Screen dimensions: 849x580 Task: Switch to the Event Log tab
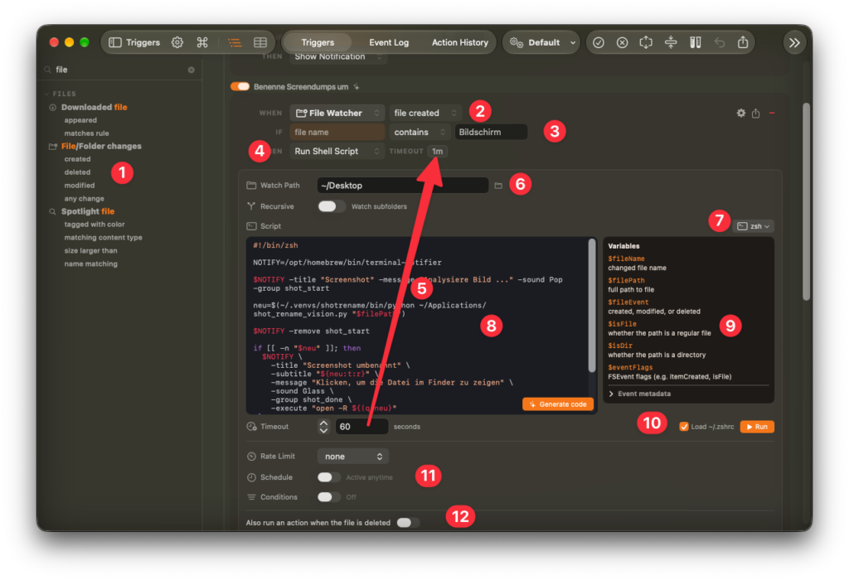[389, 42]
